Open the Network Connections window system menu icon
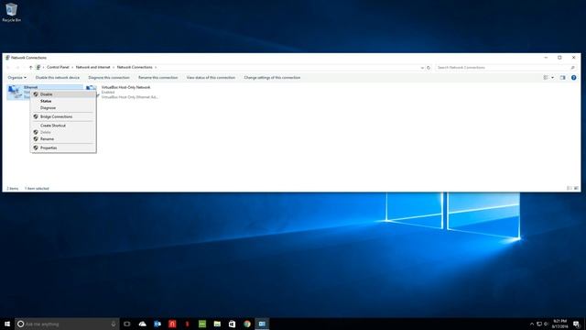 pos(7,58)
